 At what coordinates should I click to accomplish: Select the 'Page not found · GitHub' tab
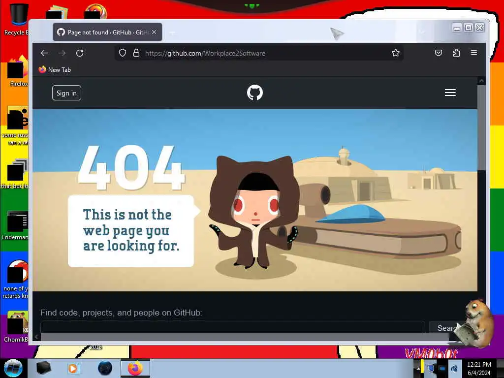click(x=107, y=32)
